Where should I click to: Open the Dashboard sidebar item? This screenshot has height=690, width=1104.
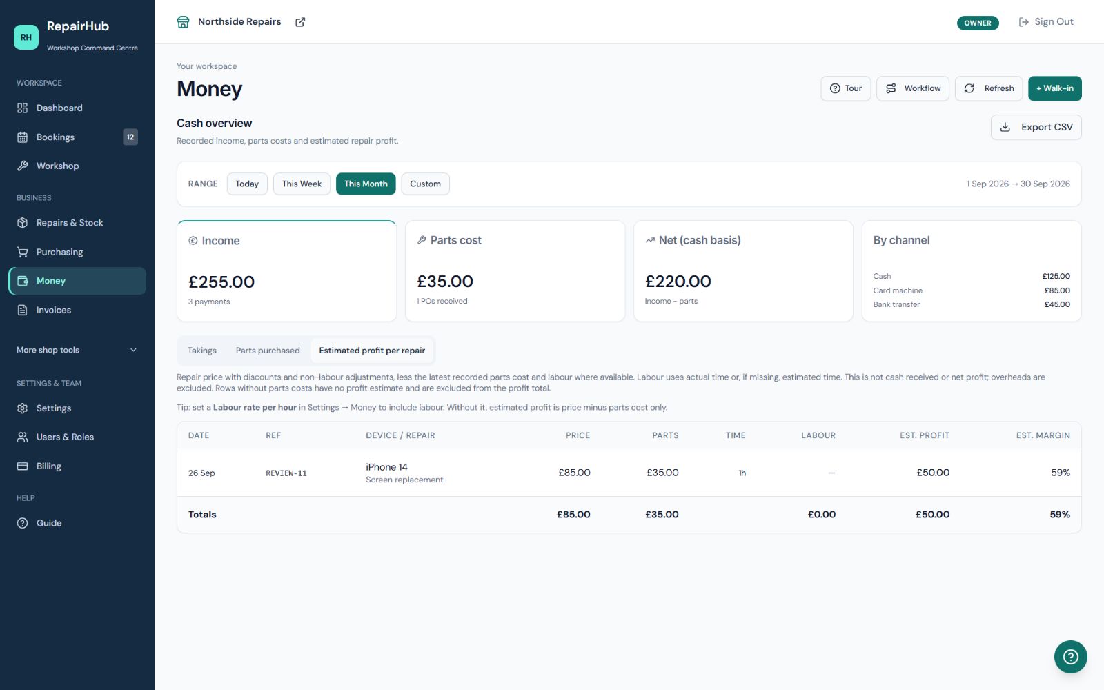[x=77, y=108]
